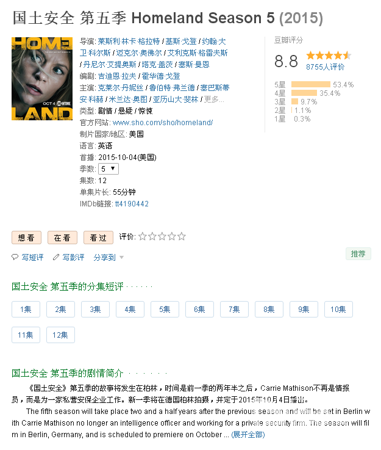Open the 季数 season number dropdown

point(109,169)
